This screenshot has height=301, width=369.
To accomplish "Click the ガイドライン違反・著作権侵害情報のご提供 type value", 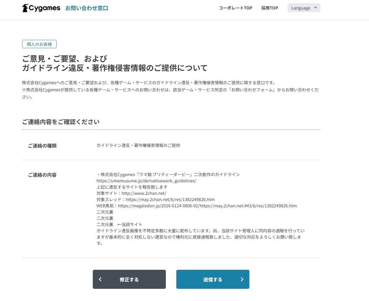I will pos(138,145).
